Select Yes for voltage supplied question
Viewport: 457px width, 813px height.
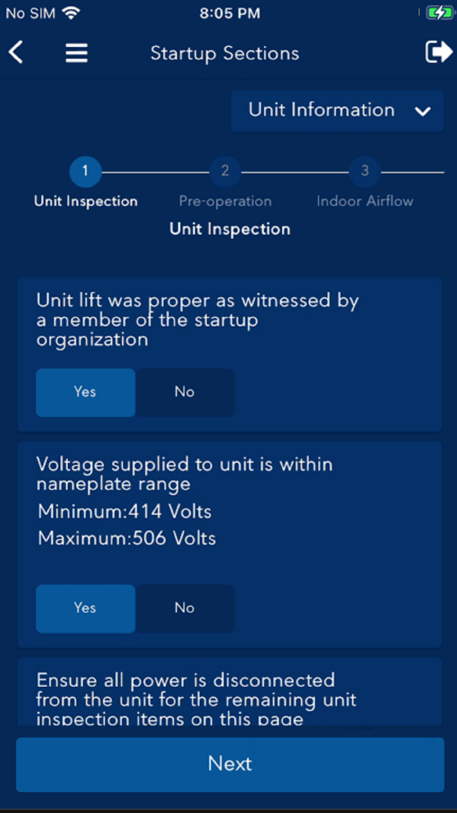point(85,608)
